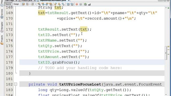Image resolution: width=171 pixels, height=96 pixels.
Task: Comment selected lines icon
Action: [x=85, y=4]
